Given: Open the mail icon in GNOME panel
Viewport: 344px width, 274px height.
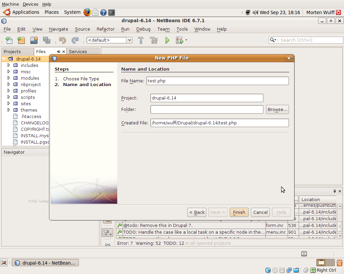Looking at the screenshot, I should coord(95,12).
